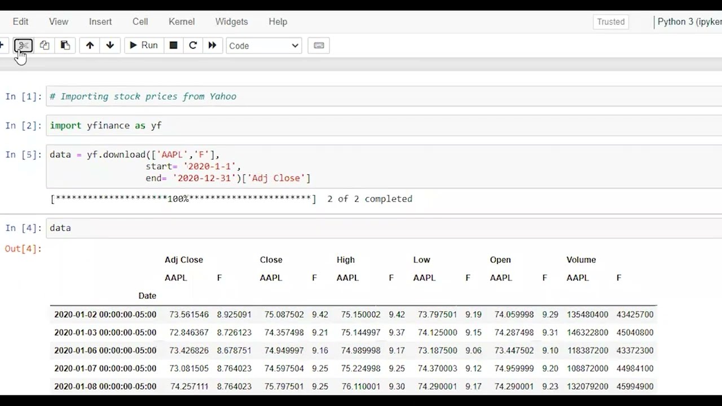The width and height of the screenshot is (722, 406).
Task: Select the comment cell about Yahoo
Action: click(384, 96)
